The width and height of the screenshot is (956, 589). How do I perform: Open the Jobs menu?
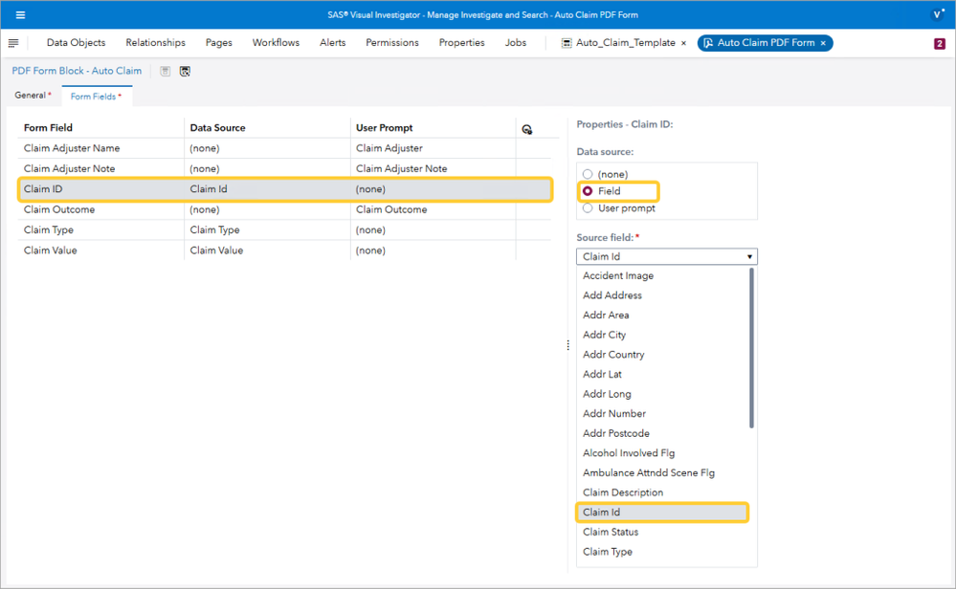pyautogui.click(x=516, y=43)
